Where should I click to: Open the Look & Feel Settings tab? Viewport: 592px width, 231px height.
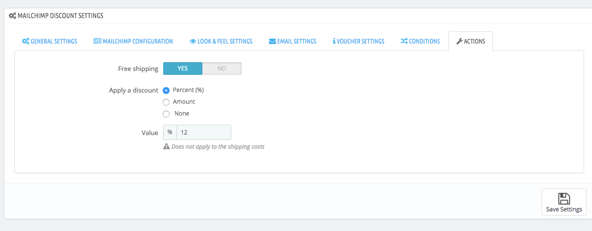click(221, 41)
